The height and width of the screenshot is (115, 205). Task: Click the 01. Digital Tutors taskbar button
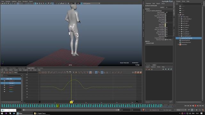tap(42, 113)
